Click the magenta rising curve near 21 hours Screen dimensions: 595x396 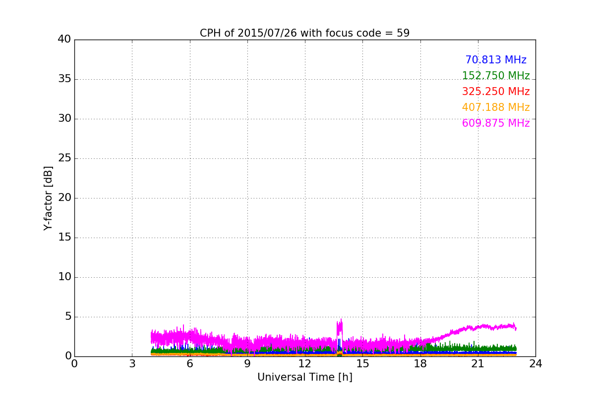(x=478, y=327)
